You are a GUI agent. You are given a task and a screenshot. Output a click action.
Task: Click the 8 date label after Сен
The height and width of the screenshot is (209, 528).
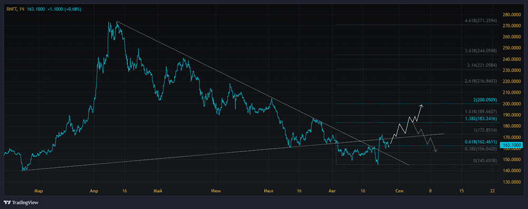430,191
